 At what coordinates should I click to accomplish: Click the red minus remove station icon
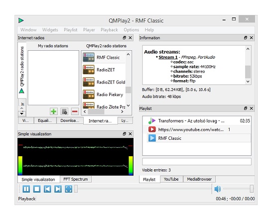tap(75, 111)
